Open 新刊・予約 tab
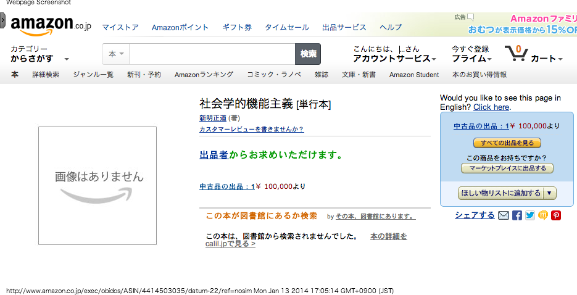Image resolution: width=577 pixels, height=295 pixels. (144, 75)
